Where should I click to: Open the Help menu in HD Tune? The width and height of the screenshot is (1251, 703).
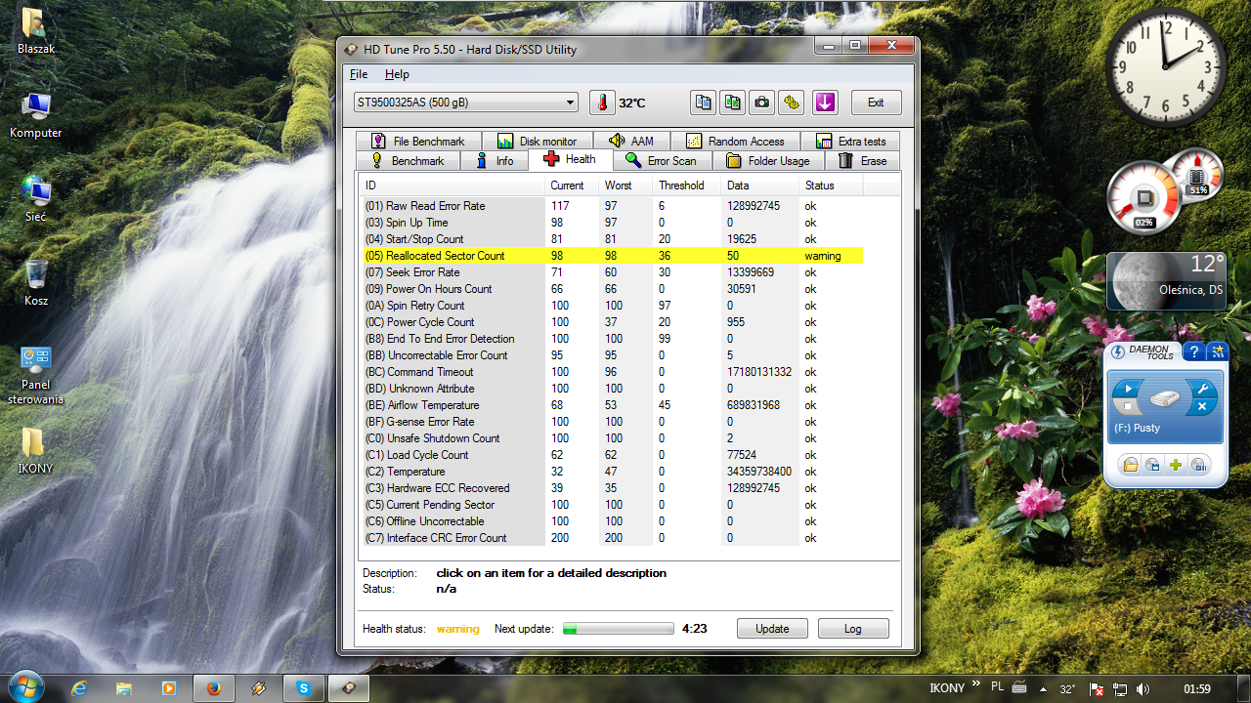tap(397, 74)
